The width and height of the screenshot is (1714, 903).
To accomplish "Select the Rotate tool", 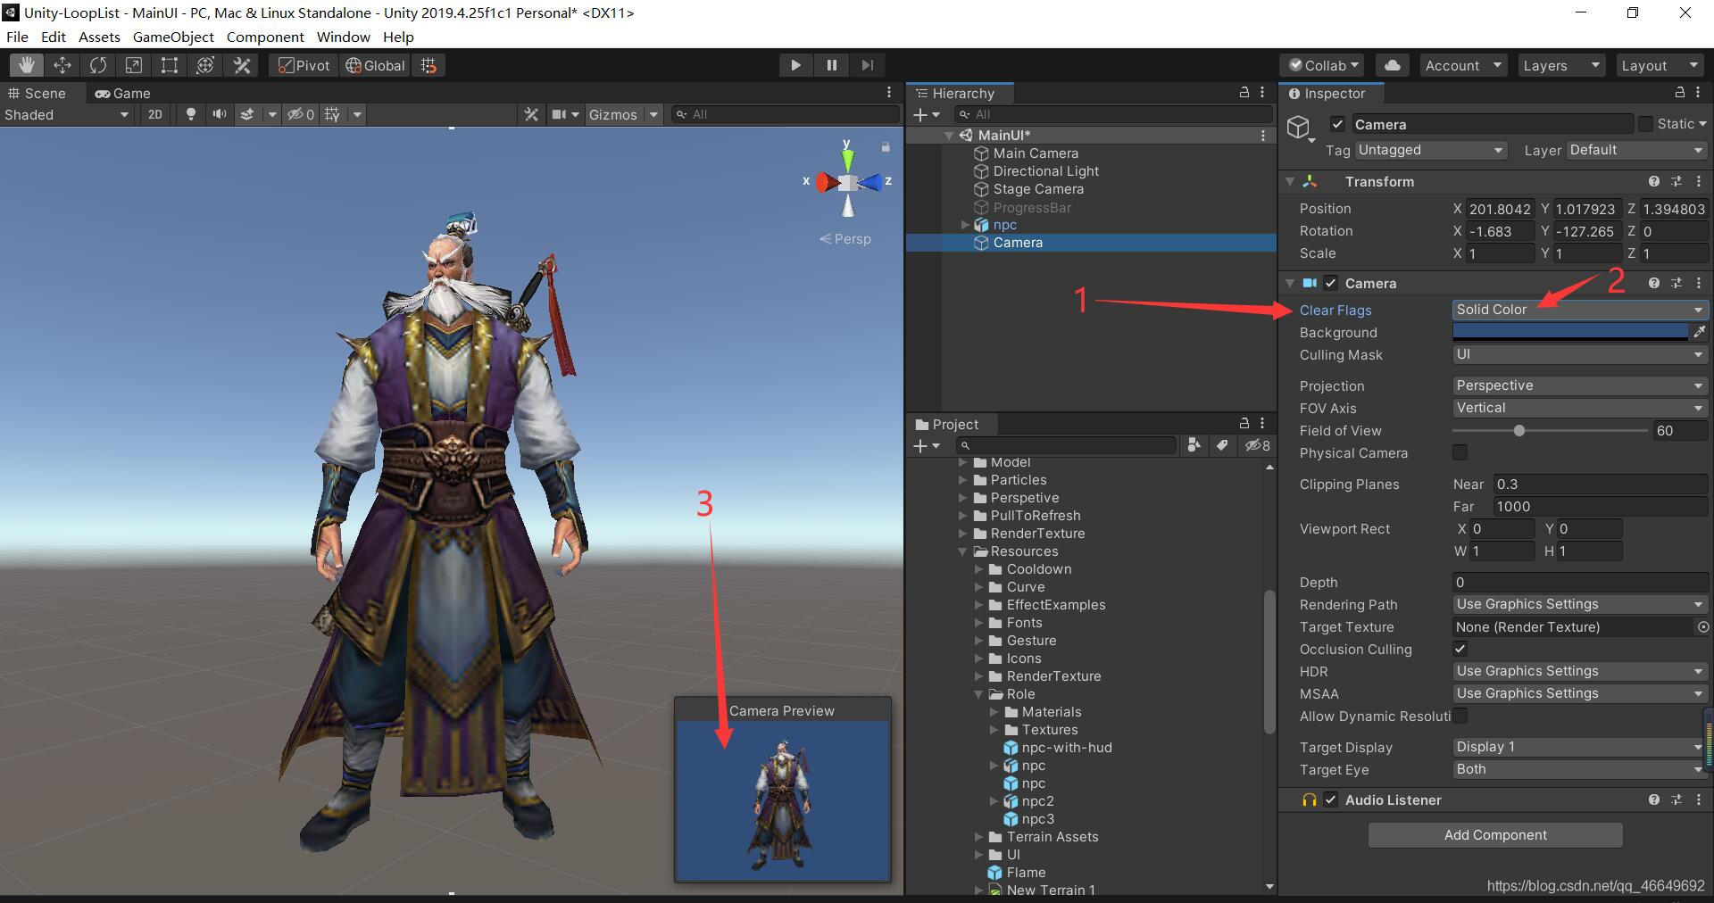I will [98, 65].
